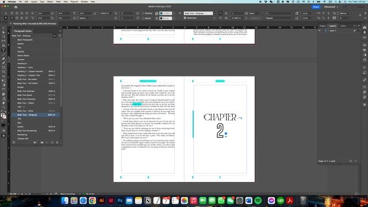Open Spotify from the Dock
Screen dimensions: 368x207
tap(258, 201)
